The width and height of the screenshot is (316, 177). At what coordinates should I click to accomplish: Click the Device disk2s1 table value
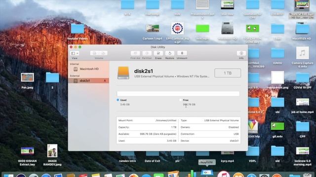coord(234,141)
